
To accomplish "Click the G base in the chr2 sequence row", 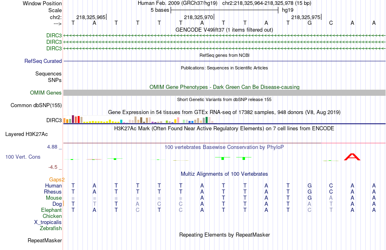I will click(310, 23).
